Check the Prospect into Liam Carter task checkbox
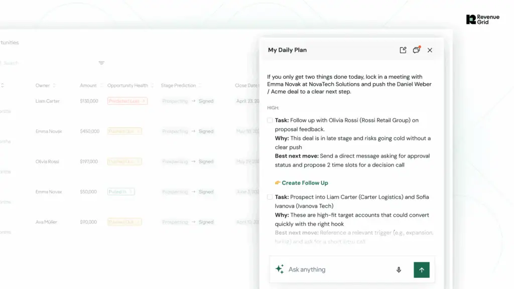Screen dimensions: 514x289 click(270, 197)
